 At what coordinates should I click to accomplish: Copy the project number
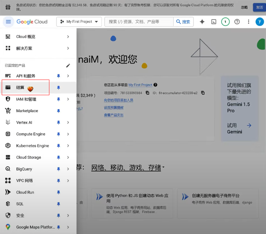coord(147,93)
